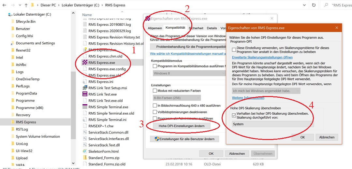
Task: Click the RMS Simple Terminal.ini file icon
Action: click(x=85, y=120)
